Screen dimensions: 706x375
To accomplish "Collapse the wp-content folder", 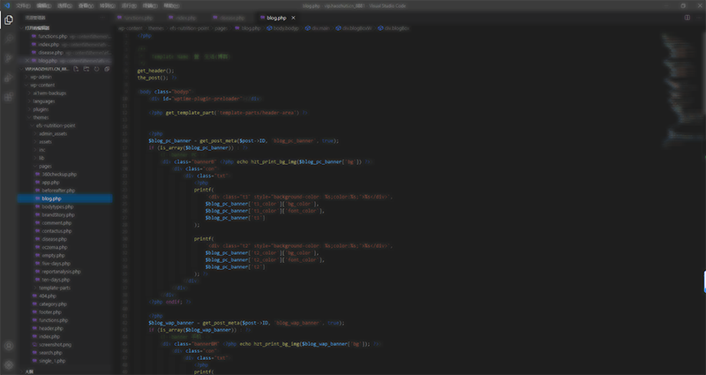I will coord(42,85).
